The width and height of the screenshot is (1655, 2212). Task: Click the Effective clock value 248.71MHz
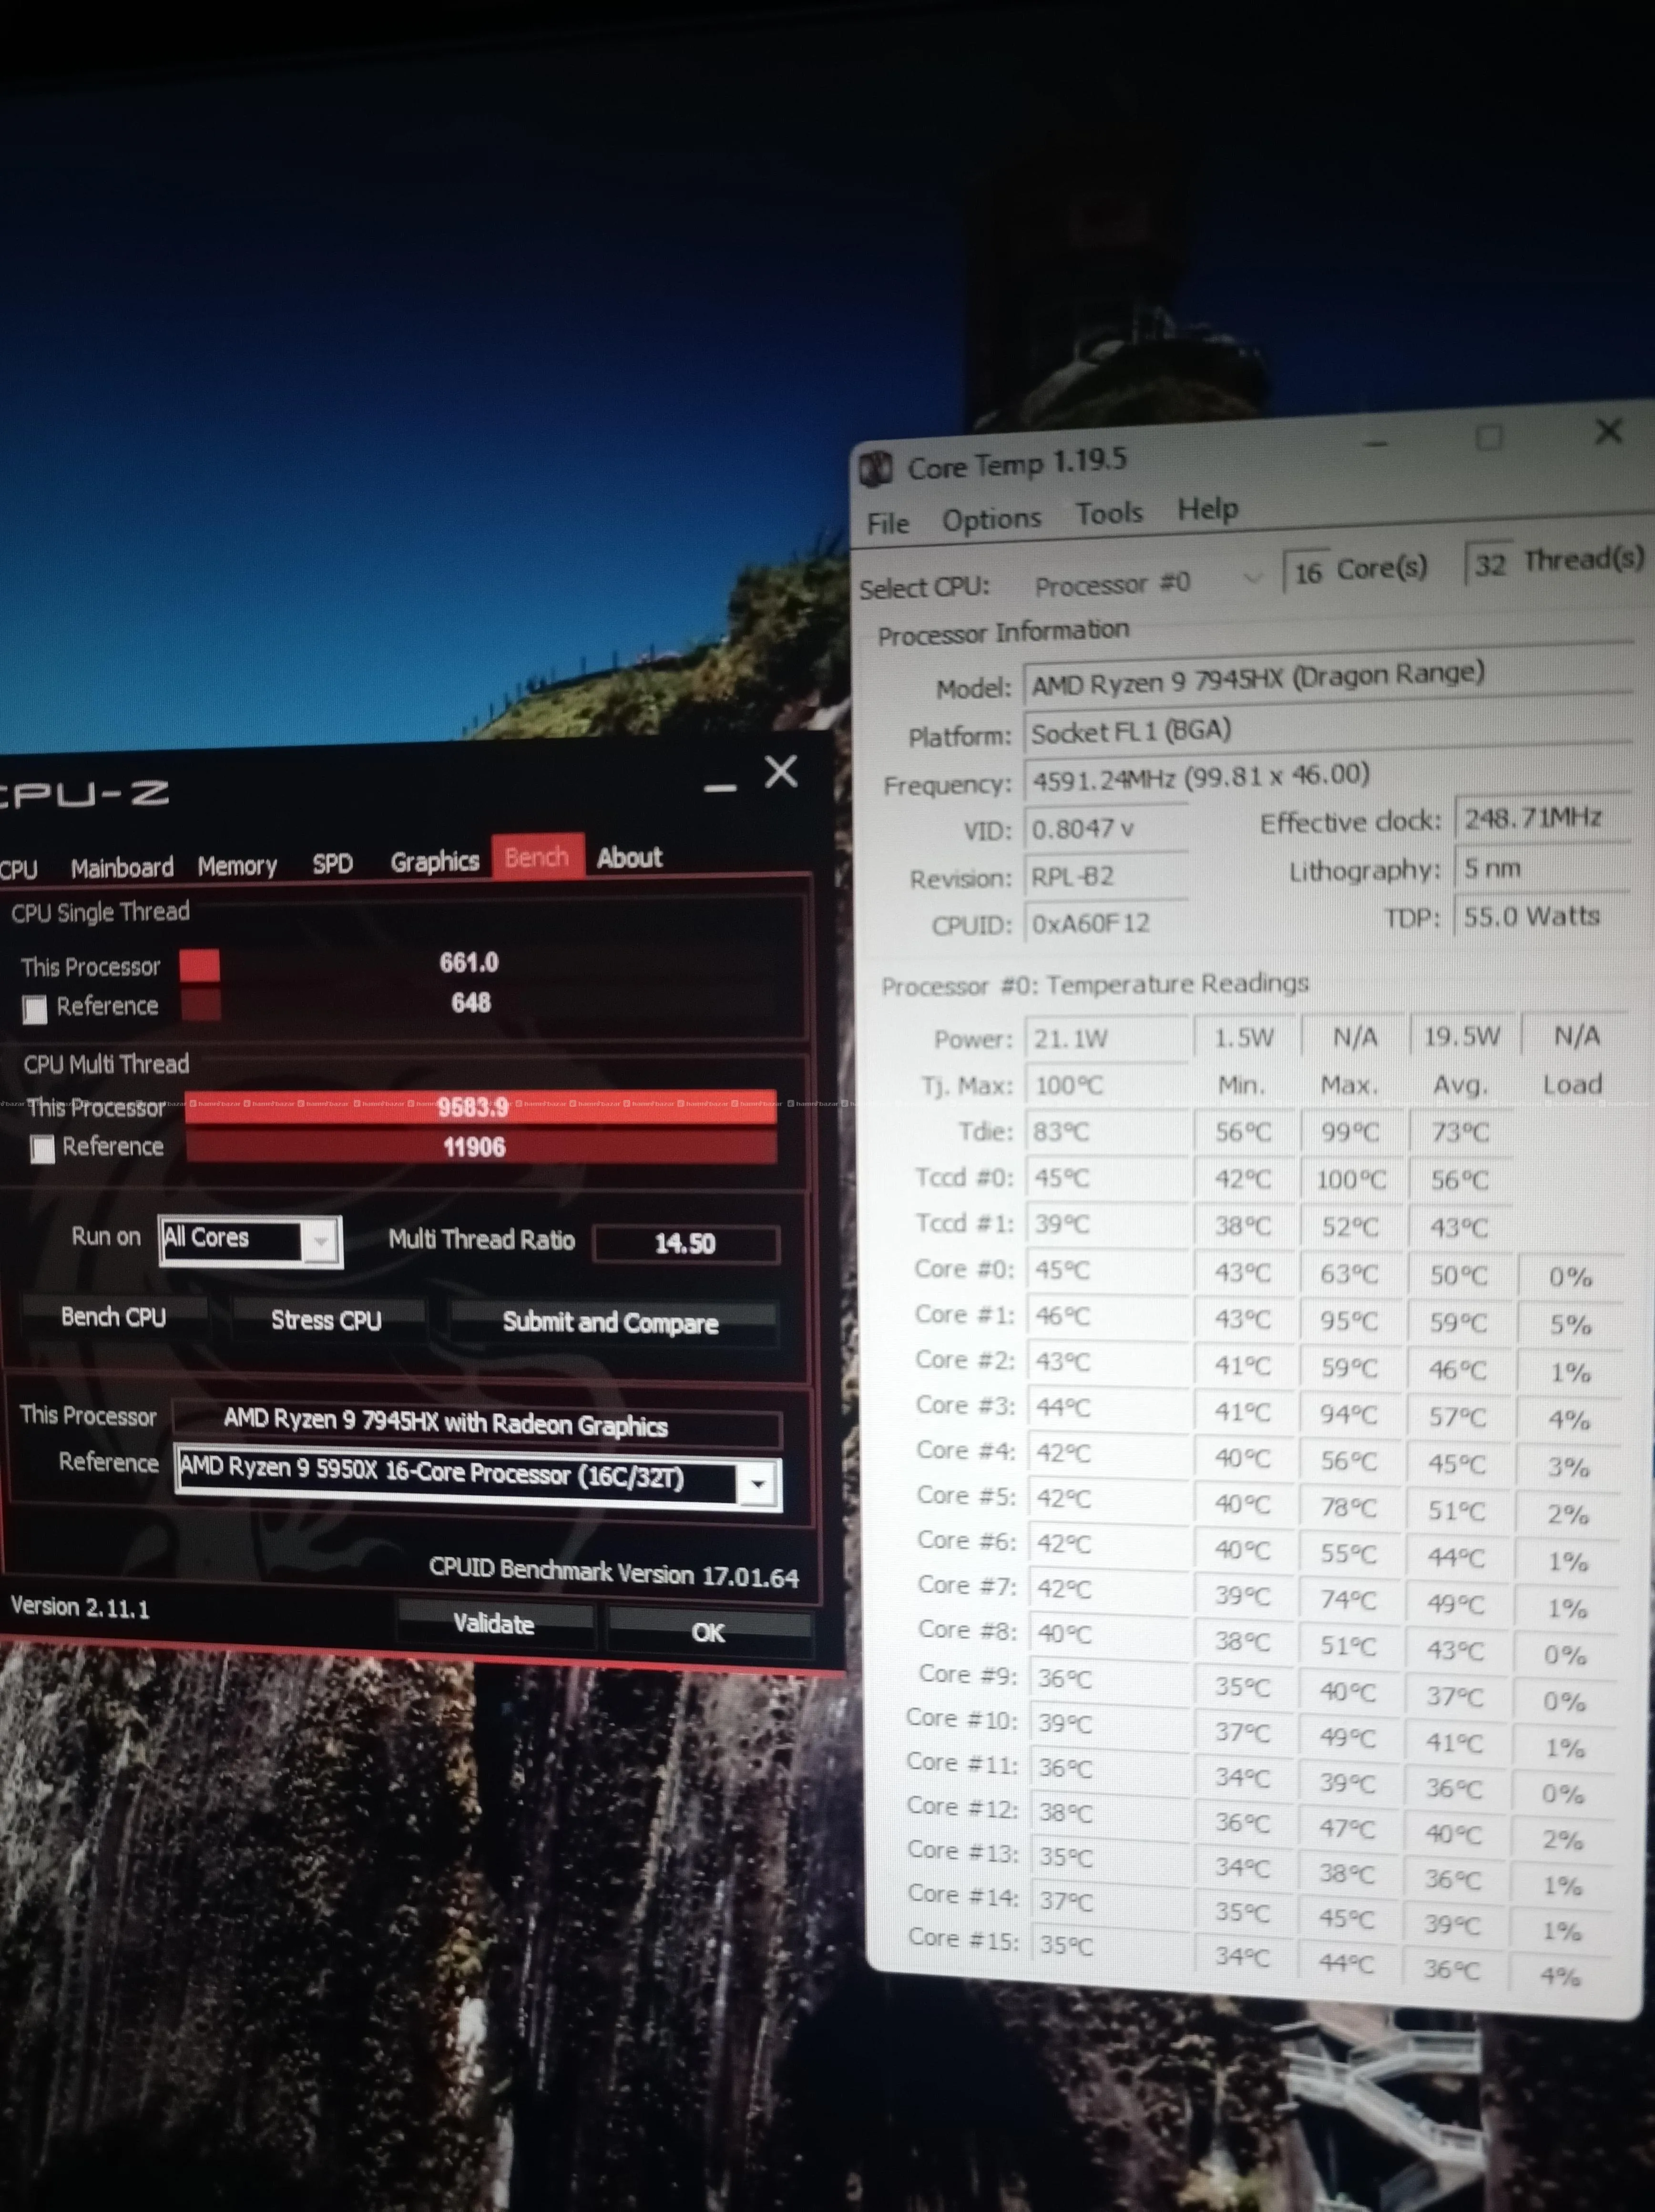click(x=1543, y=818)
